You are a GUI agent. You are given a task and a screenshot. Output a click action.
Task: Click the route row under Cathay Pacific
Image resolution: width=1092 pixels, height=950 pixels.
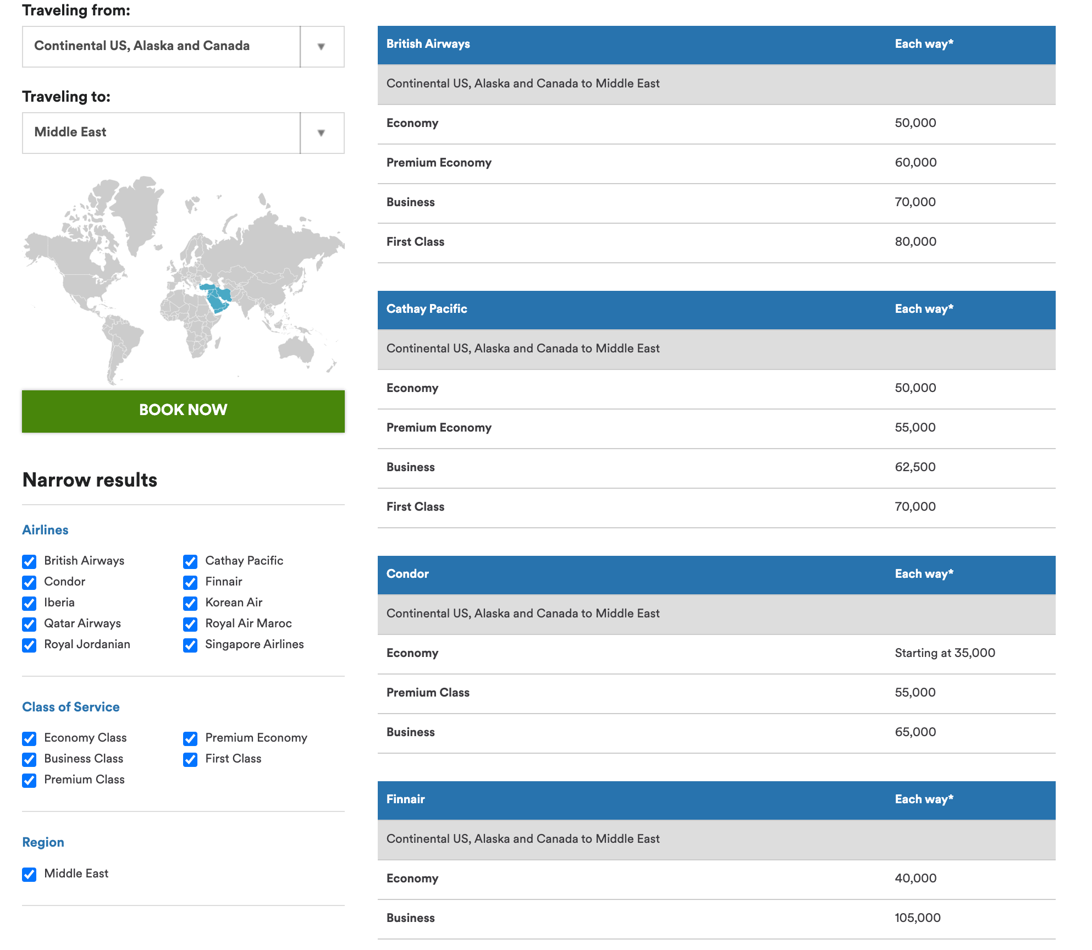(716, 349)
